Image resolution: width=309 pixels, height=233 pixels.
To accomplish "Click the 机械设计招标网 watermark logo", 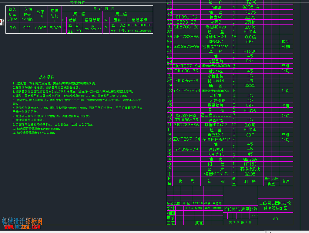I will pos(22,221).
